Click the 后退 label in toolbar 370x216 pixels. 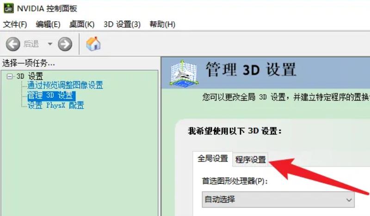point(31,44)
